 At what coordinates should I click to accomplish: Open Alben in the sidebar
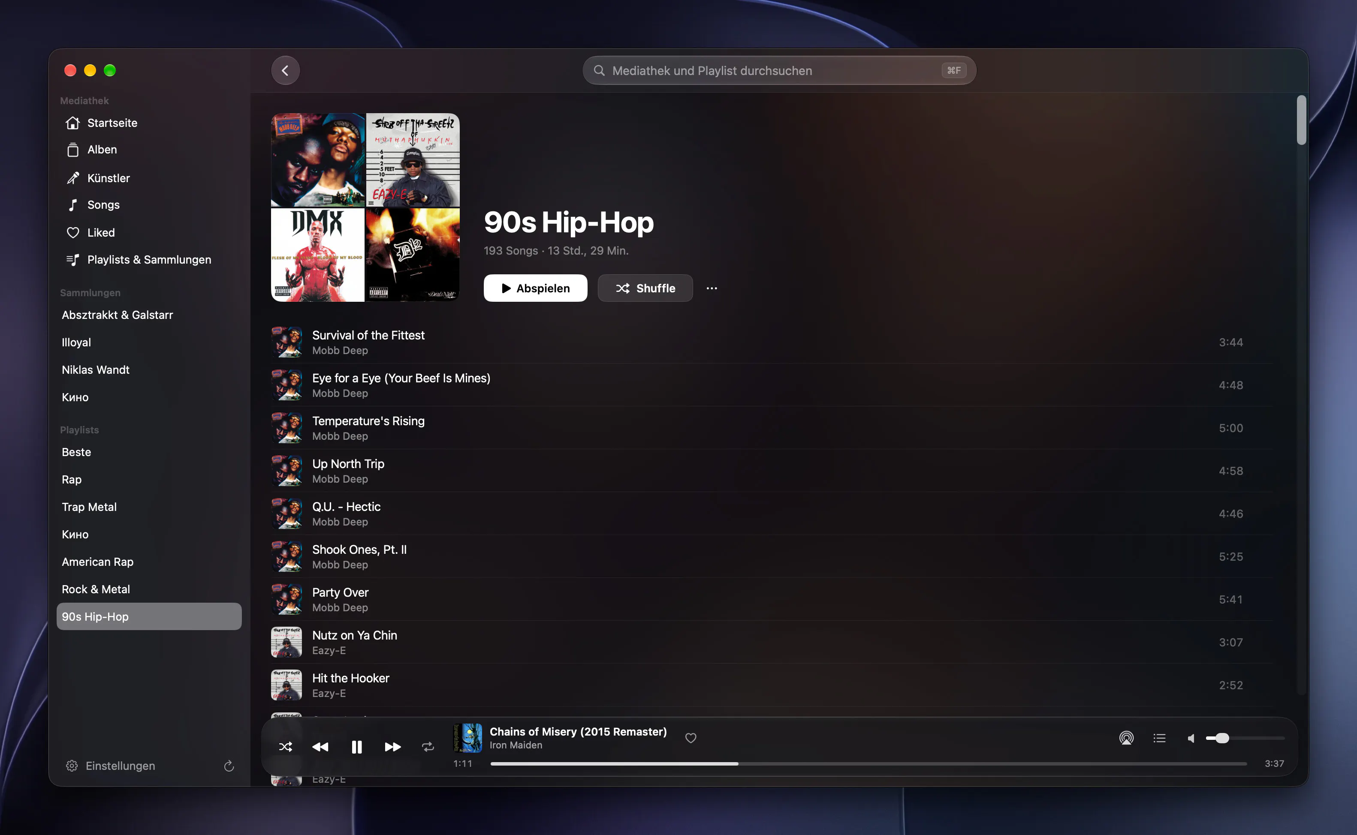pyautogui.click(x=149, y=150)
